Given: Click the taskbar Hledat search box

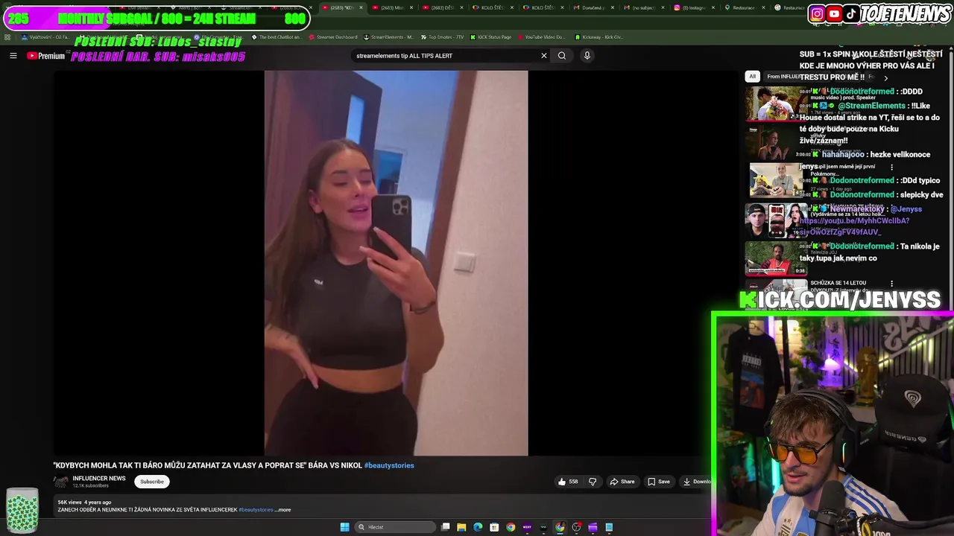Looking at the screenshot, I should point(394,527).
